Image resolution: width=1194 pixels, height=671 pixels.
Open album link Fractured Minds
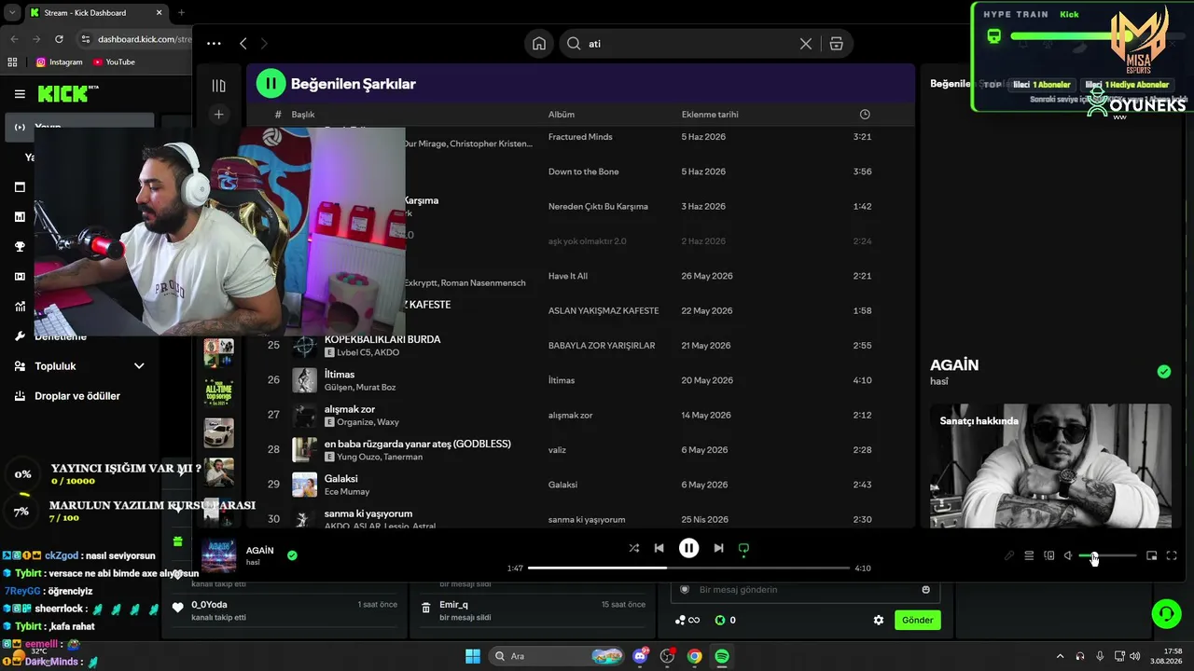click(x=580, y=137)
